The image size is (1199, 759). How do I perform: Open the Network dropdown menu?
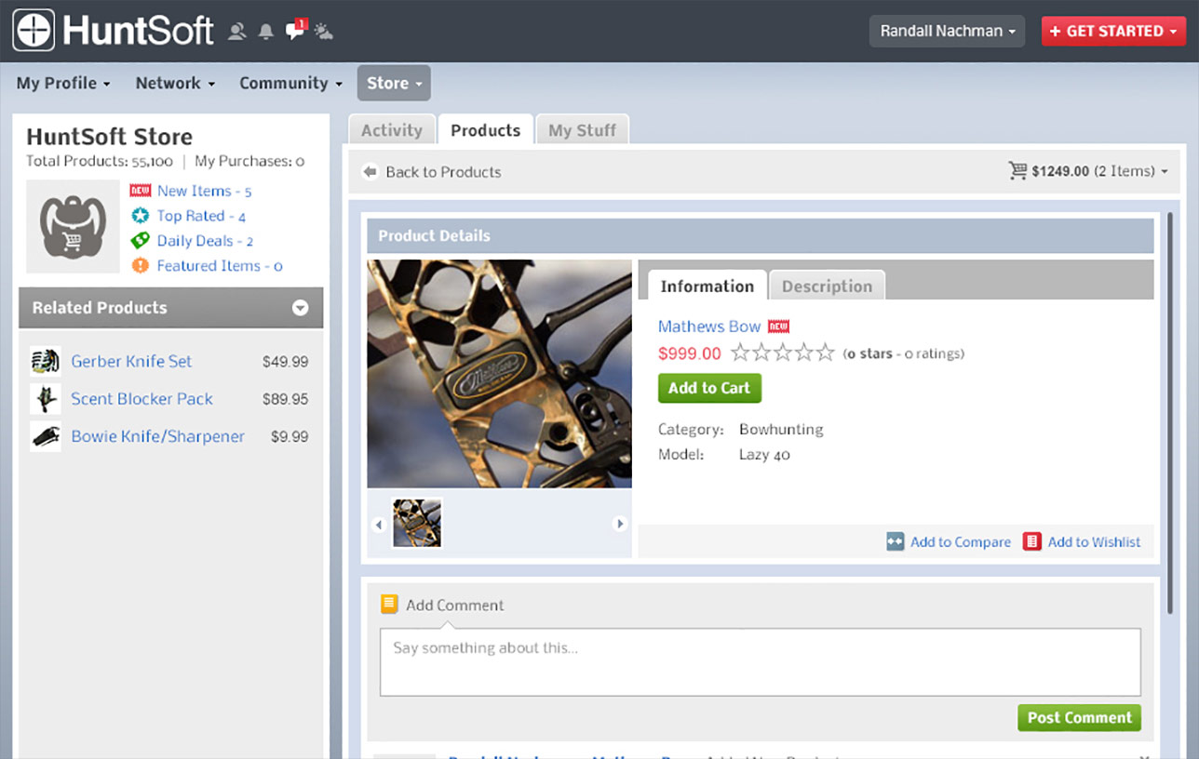pos(175,83)
